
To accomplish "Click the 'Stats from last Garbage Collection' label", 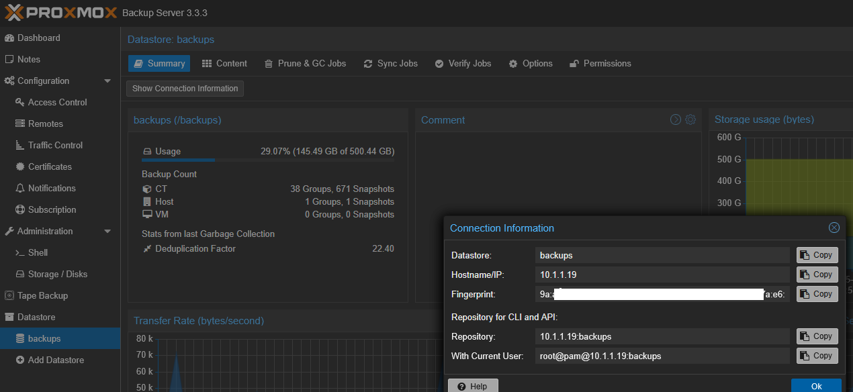I will [x=208, y=234].
